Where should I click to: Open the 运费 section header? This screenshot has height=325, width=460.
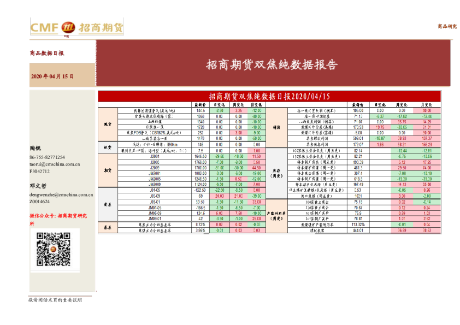[107, 147]
